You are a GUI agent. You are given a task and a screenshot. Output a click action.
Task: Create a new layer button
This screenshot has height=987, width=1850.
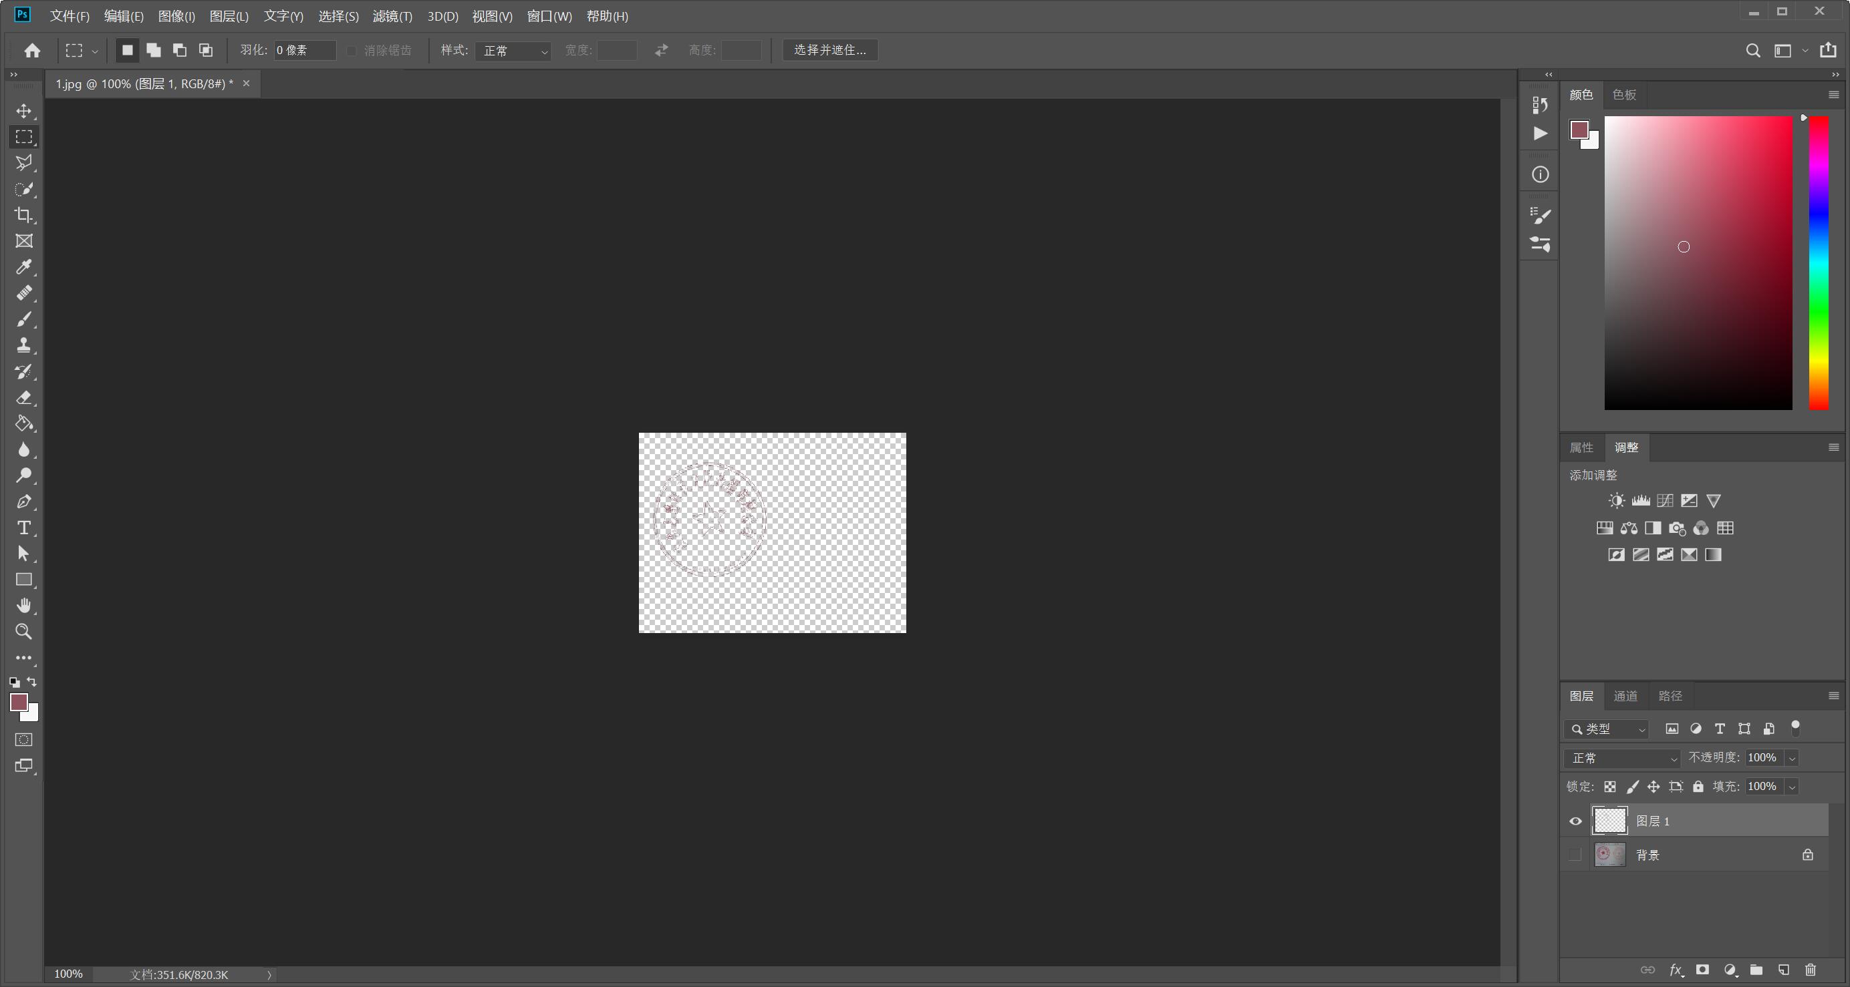point(1784,970)
